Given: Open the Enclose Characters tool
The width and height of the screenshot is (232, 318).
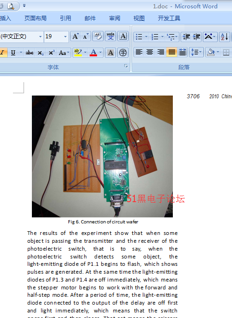Looking at the screenshot, I should coord(123,53).
